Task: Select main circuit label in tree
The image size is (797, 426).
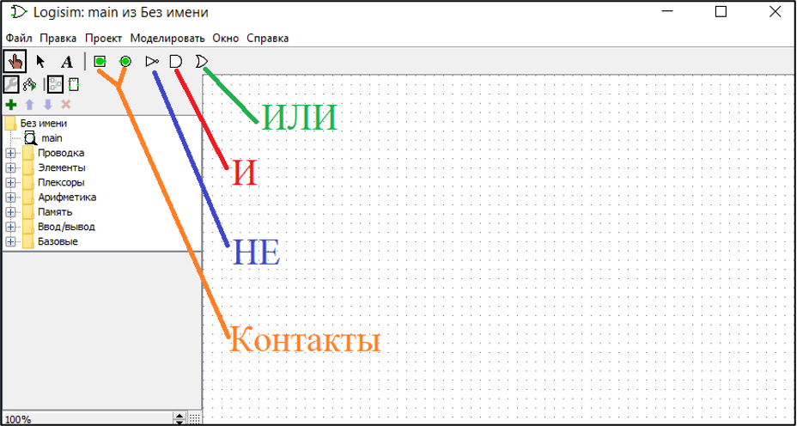Action: pyautogui.click(x=52, y=138)
